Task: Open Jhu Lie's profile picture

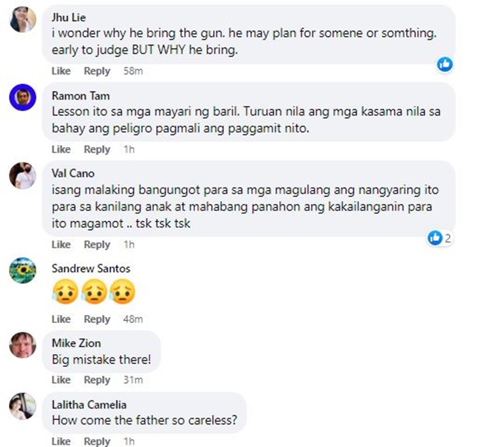Action: 22,19
